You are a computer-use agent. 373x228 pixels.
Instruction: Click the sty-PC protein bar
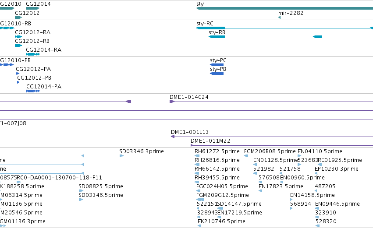(217, 65)
